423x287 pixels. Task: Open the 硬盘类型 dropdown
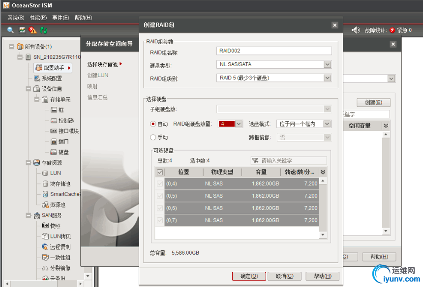pyautogui.click(x=327, y=64)
